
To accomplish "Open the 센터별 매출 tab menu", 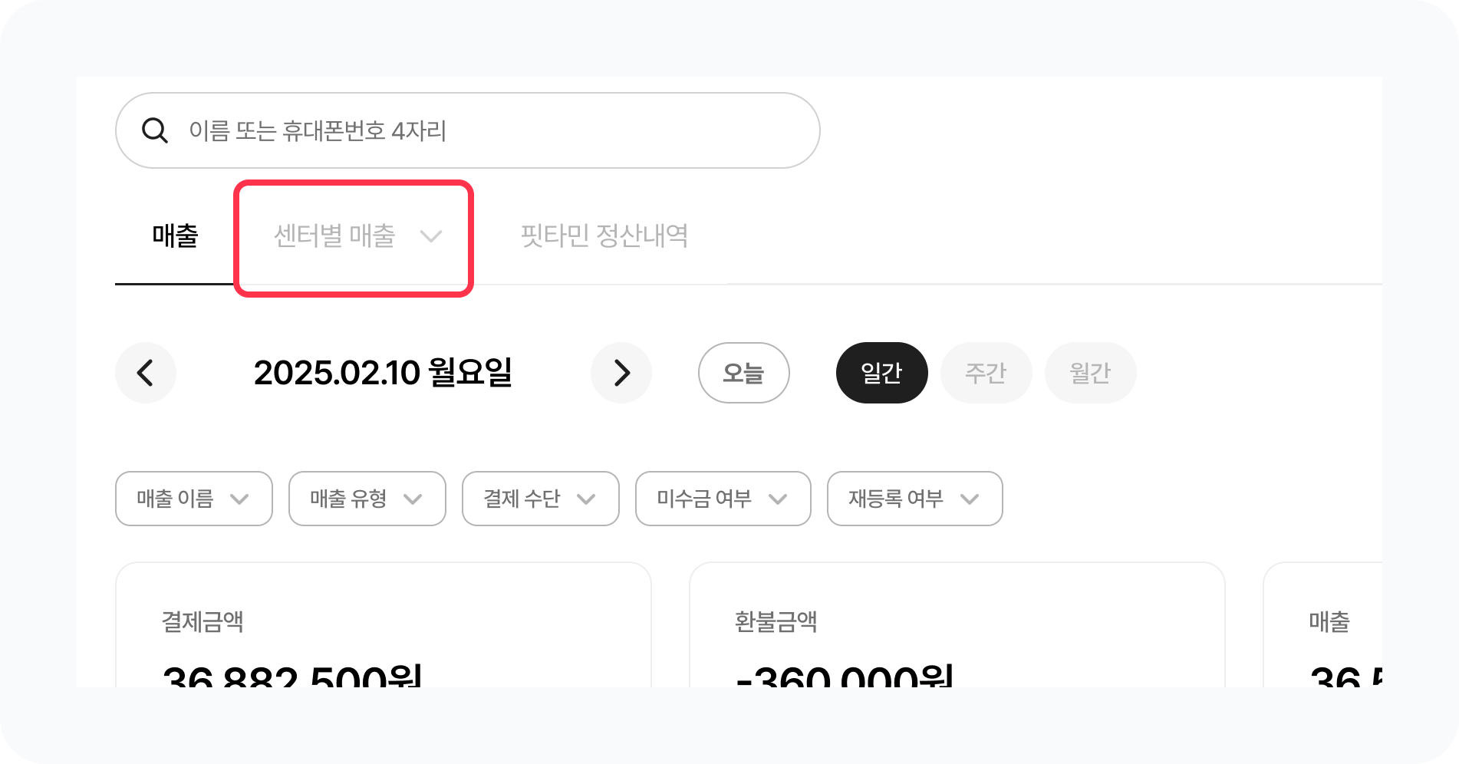I will [x=335, y=235].
